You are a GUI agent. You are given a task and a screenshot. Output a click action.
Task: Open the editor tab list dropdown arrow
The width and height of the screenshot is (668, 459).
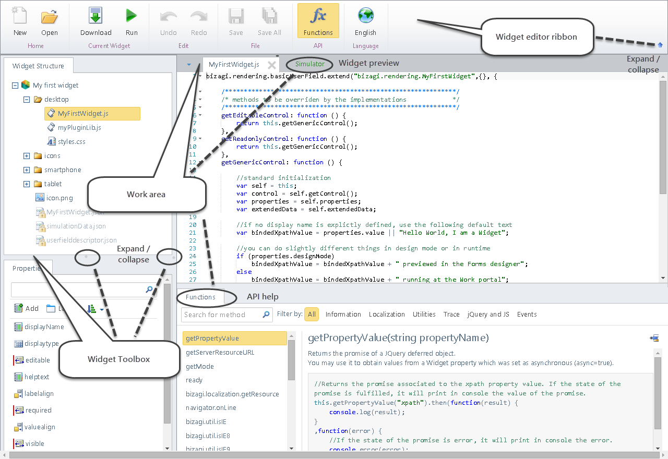pyautogui.click(x=188, y=65)
